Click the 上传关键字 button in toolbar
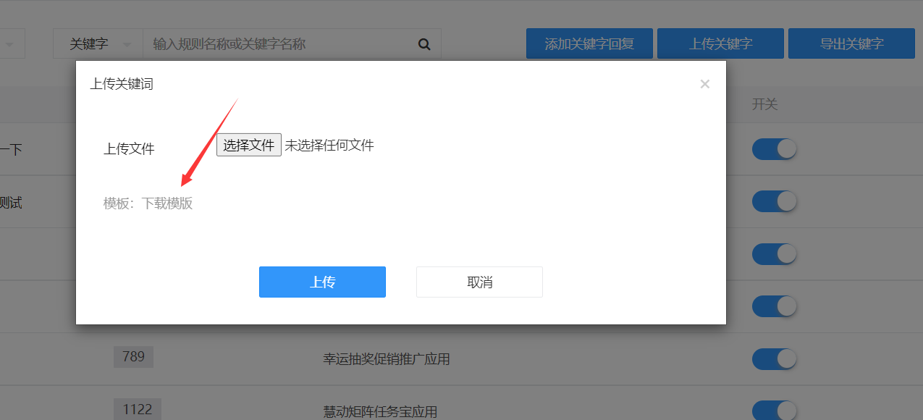This screenshot has height=420, width=923. coord(720,43)
